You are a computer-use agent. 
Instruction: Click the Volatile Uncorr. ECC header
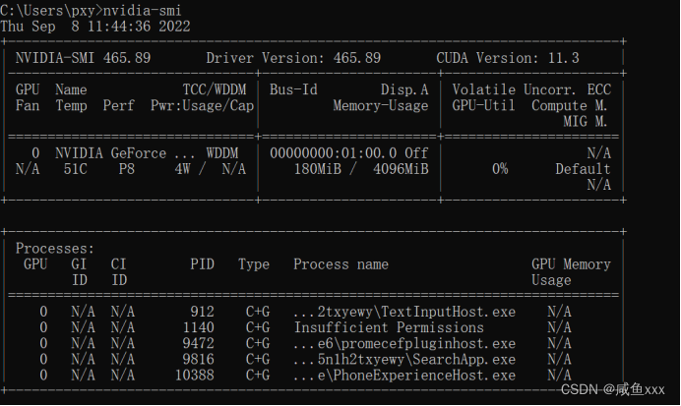click(531, 89)
